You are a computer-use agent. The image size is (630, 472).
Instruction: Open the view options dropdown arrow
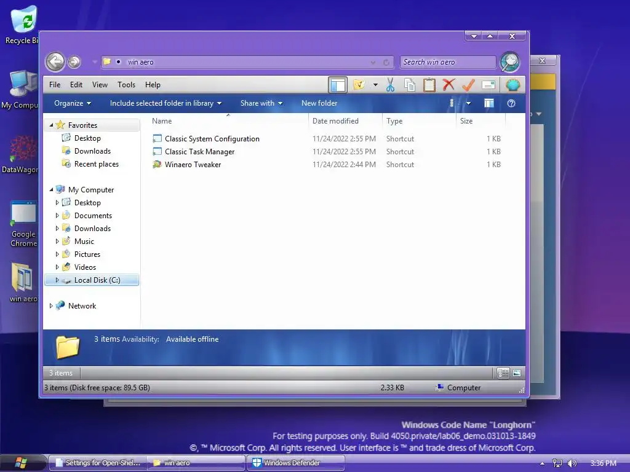(x=468, y=103)
